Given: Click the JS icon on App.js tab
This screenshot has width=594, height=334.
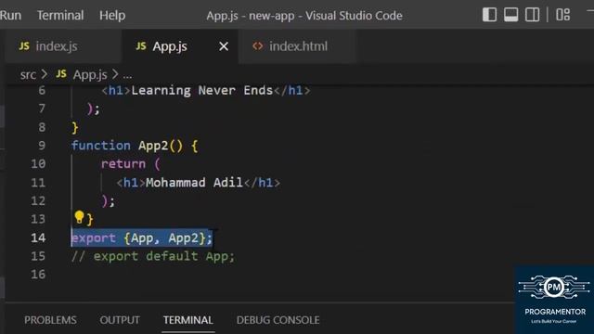Looking at the screenshot, I should tap(140, 46).
